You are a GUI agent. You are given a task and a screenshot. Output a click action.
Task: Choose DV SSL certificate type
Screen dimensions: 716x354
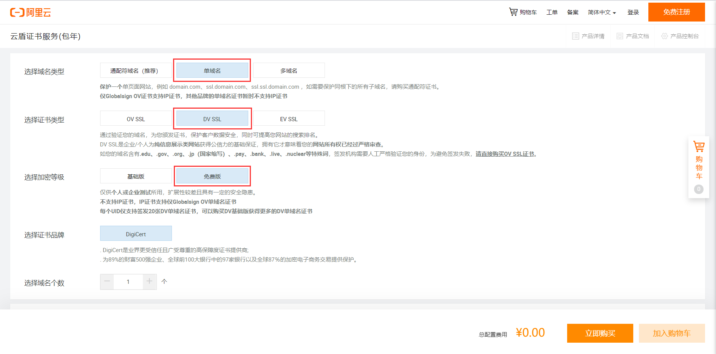click(x=212, y=119)
